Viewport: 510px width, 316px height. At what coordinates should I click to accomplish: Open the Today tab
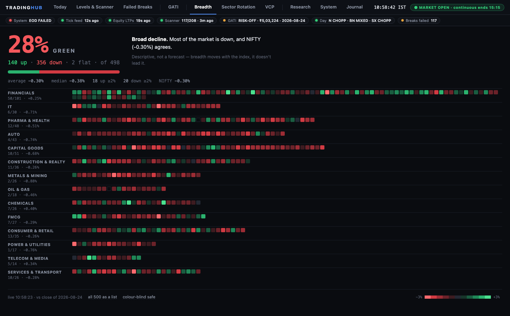(60, 7)
